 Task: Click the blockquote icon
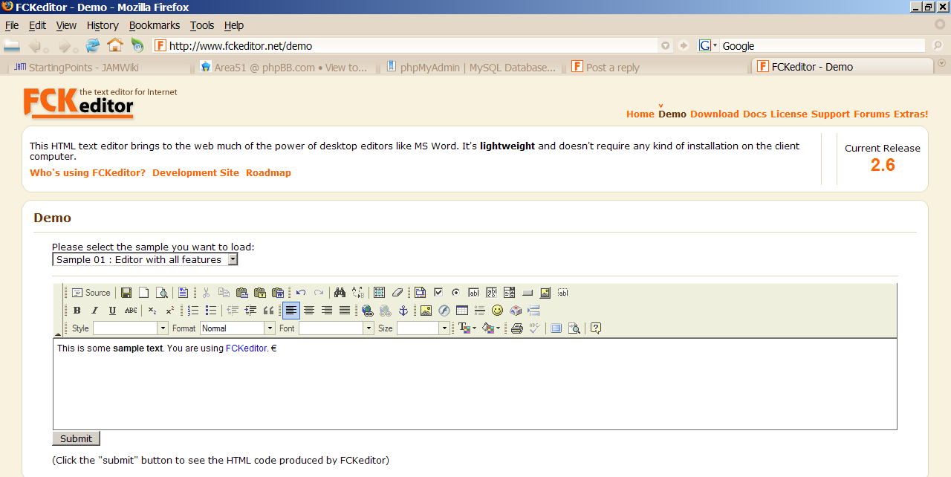coord(268,311)
